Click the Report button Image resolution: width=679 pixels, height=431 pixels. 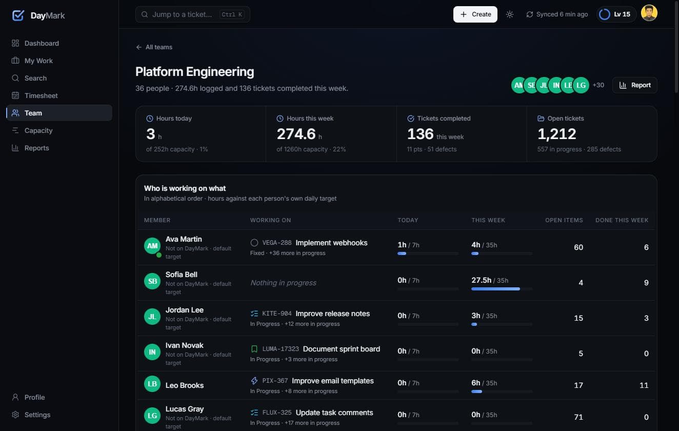[635, 85]
